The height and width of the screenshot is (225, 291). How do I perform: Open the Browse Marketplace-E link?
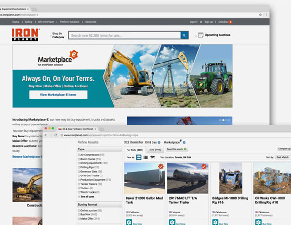pos(27,157)
